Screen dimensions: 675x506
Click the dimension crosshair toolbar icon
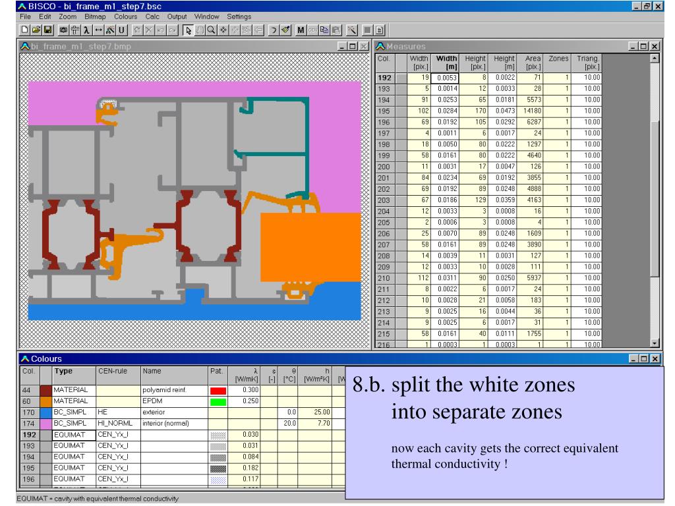click(x=75, y=30)
